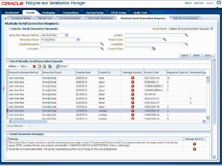Image resolution: width=222 pixels, height=166 pixels.
Task: Open Product Code lookup magnifier
Action: 164,39
